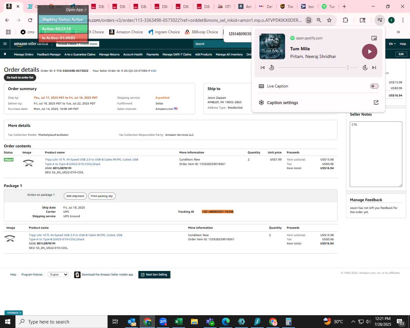This screenshot has height=328, width=410.
Task: Open the Open App link in status overlay
Action: click(x=76, y=10)
